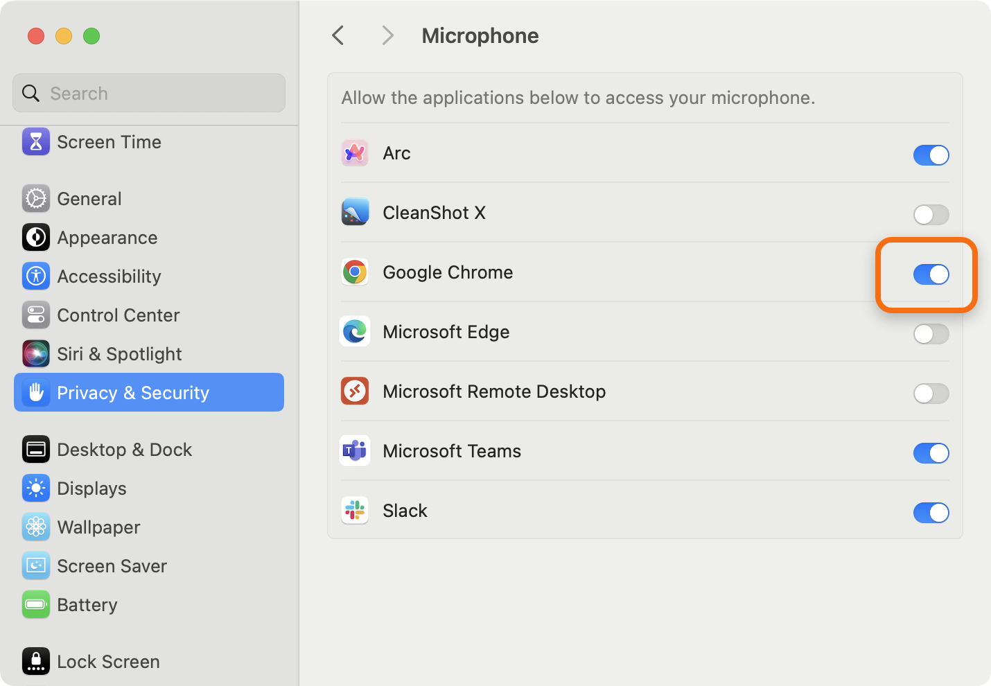Select Wallpaper label in sidebar
991x686 pixels.
98,527
